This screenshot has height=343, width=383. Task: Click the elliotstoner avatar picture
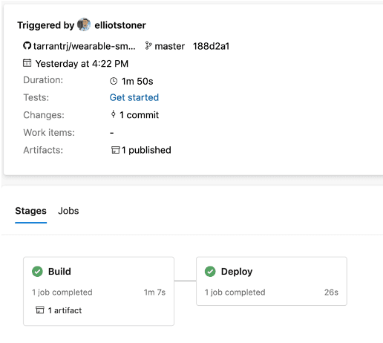tap(84, 24)
